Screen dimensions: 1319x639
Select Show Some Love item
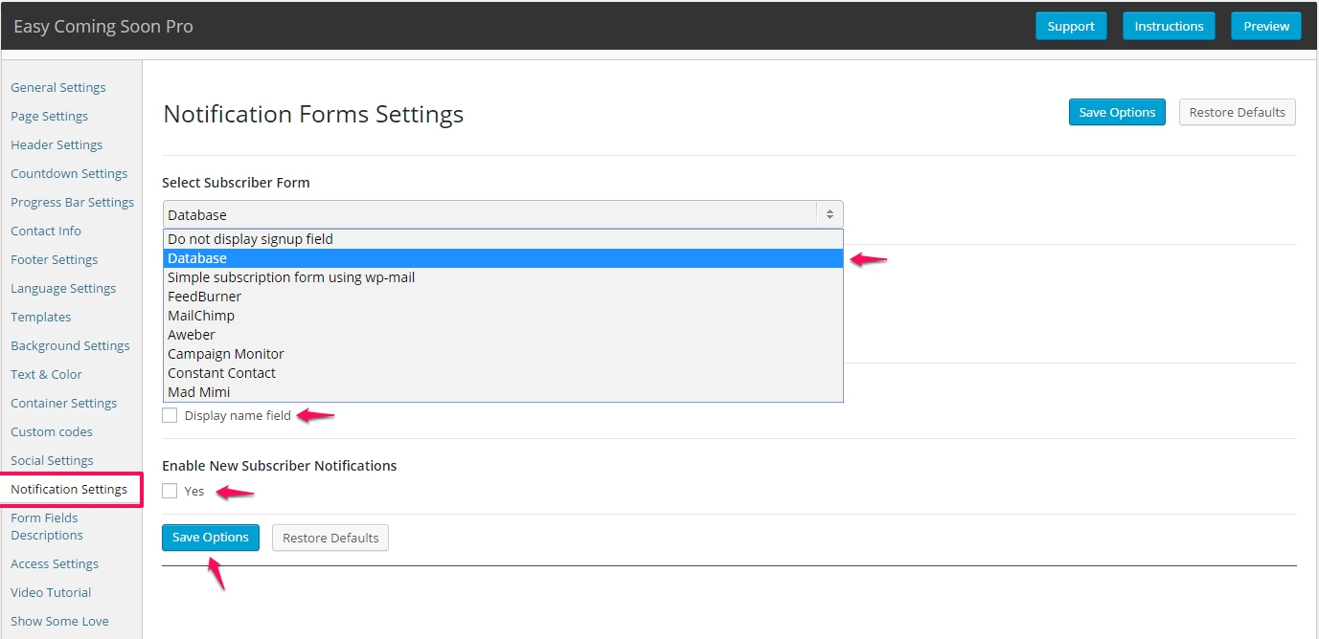click(x=59, y=621)
